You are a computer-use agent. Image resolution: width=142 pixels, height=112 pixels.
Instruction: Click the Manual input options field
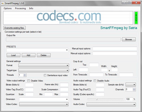pyautogui.click(x=115, y=49)
